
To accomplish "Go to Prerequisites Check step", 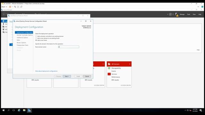I will [x=22, y=45].
